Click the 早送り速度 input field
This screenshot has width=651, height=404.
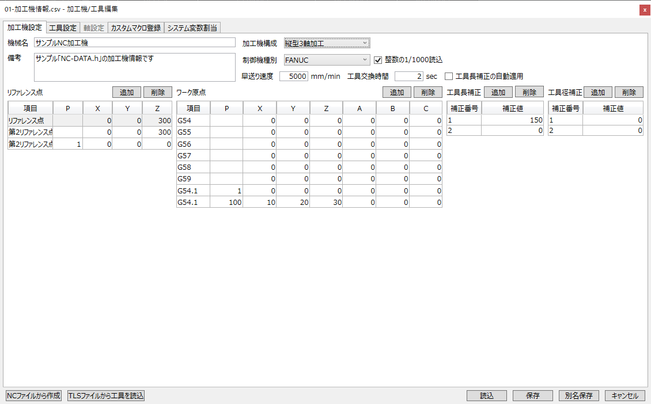[294, 76]
